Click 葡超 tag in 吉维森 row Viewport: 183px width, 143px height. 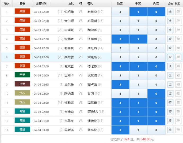tap(22, 111)
